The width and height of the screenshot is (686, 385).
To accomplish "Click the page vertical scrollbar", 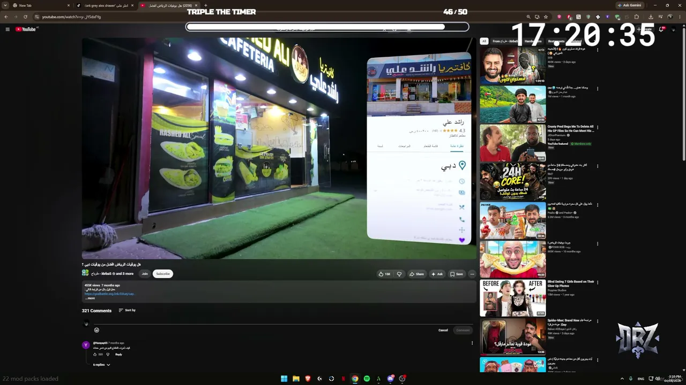I will point(684,94).
